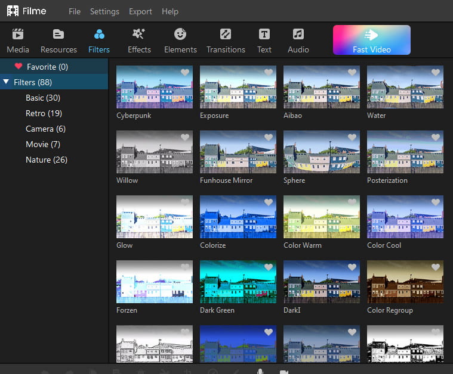Screen dimensions: 453x374
Task: Toggle the heart on the Funhouse Mirror filter
Action: pyautogui.click(x=269, y=138)
